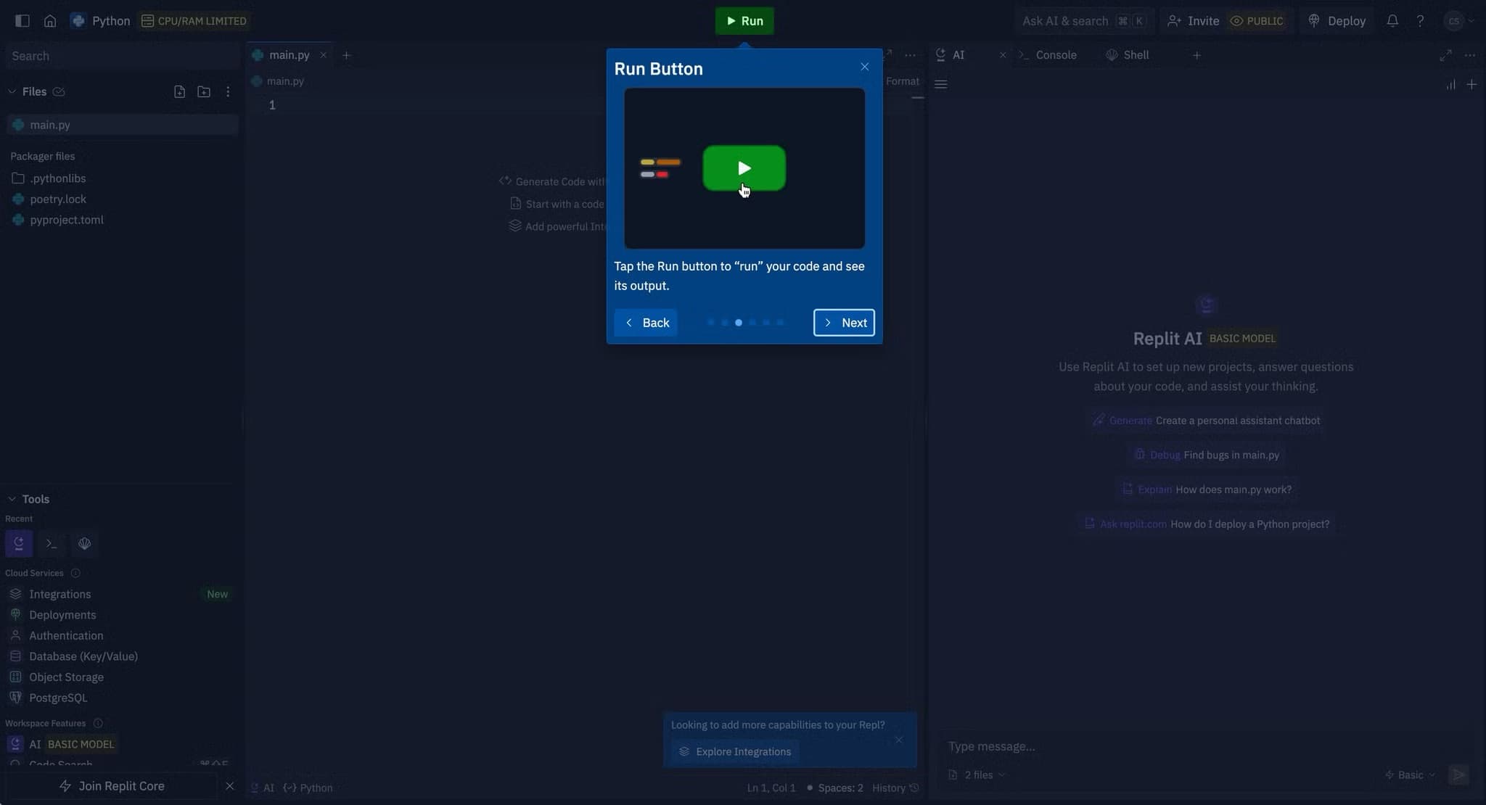The height and width of the screenshot is (805, 1486).
Task: Click the Invite button
Action: pyautogui.click(x=1193, y=21)
